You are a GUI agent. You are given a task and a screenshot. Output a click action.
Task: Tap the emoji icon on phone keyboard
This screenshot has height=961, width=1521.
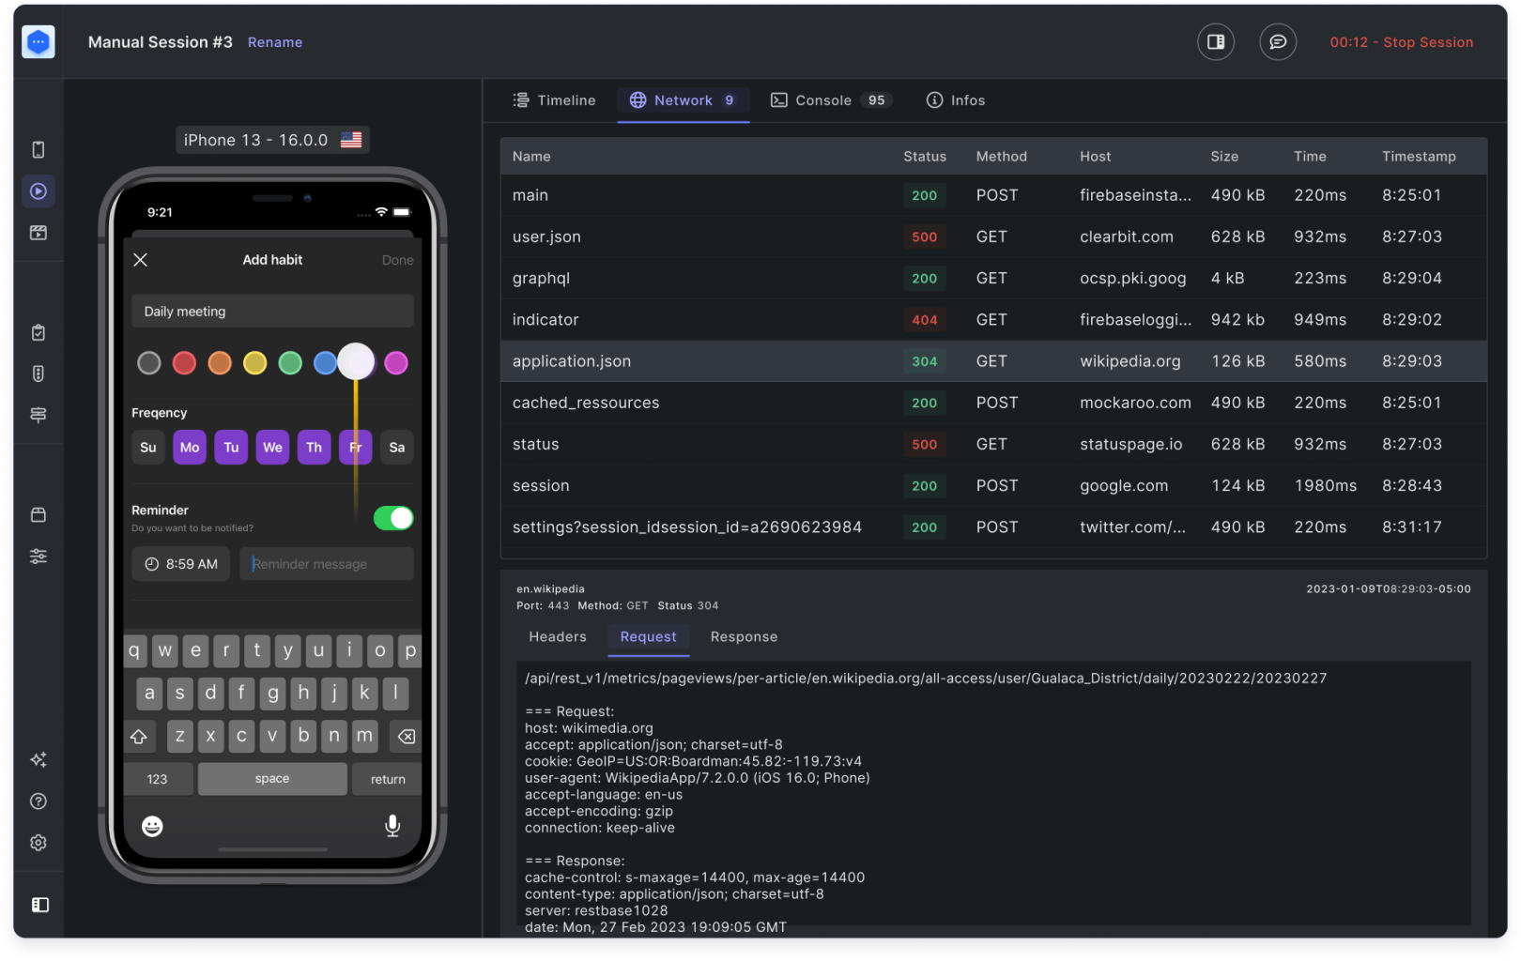pyautogui.click(x=152, y=826)
